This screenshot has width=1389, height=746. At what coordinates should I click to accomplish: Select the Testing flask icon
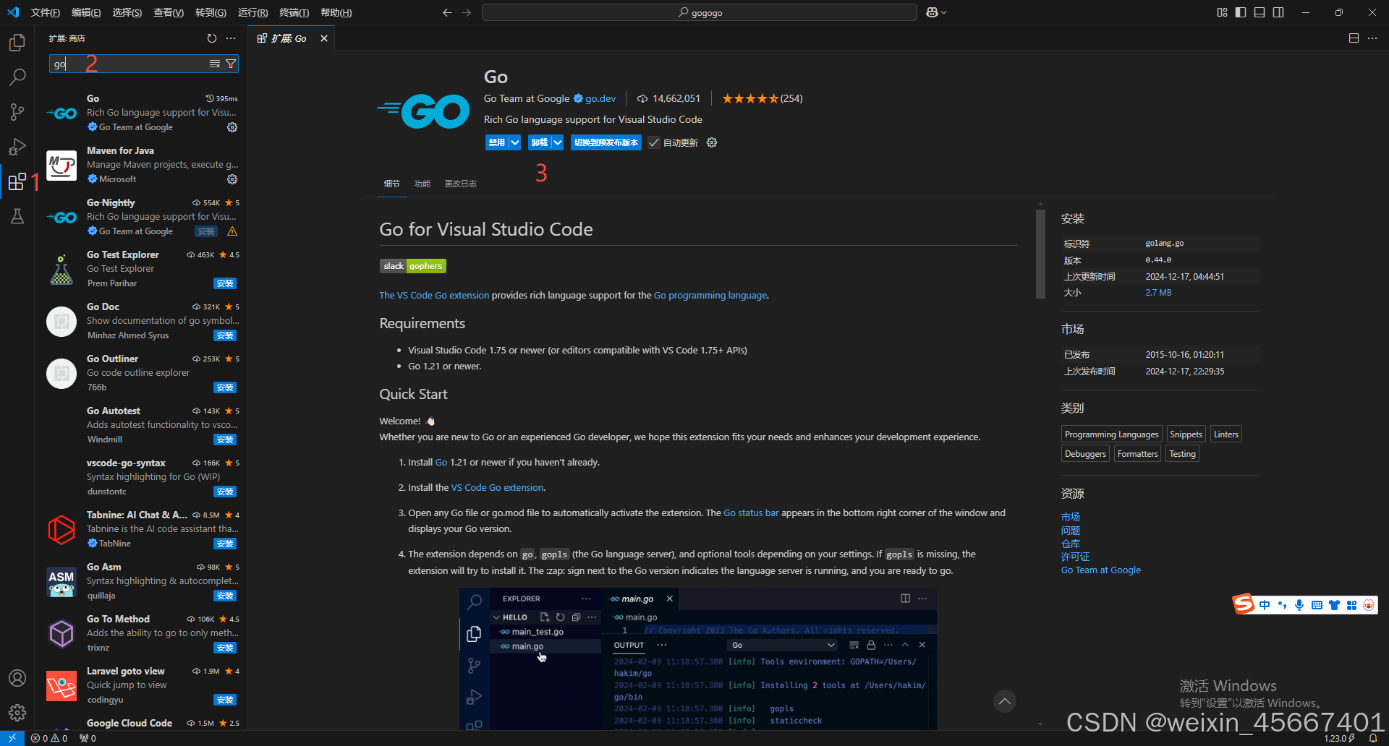[x=17, y=216]
